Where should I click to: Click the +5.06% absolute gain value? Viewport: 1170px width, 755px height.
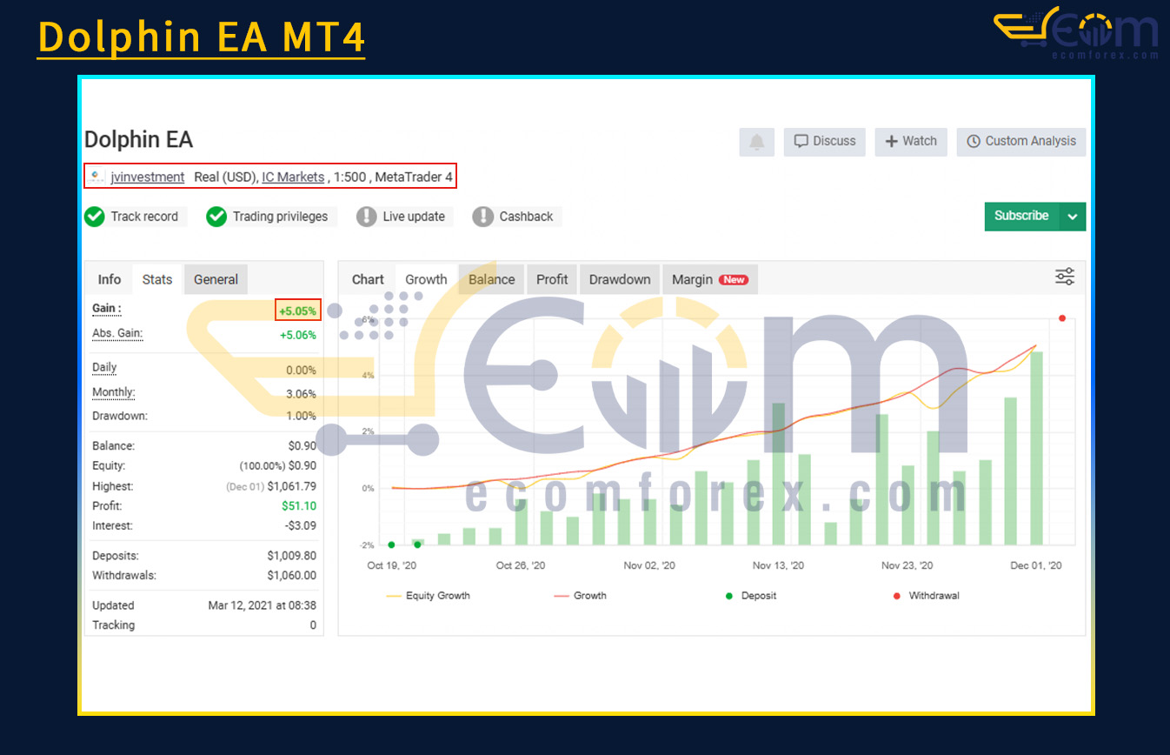point(297,335)
